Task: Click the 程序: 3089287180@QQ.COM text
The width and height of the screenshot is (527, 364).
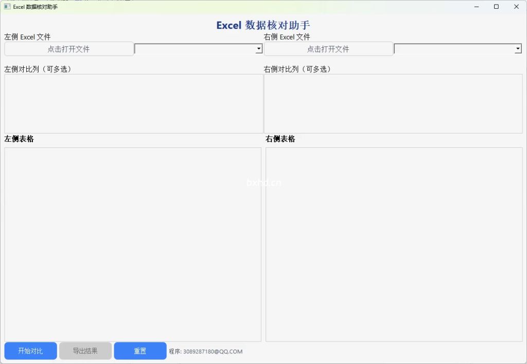Action: tap(206, 352)
